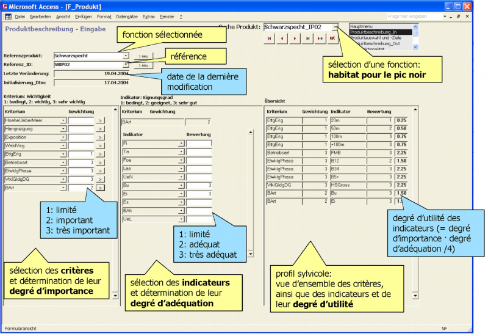Screen dimensions: 488x336
Task: Open the Einfügen menu
Action: (84, 17)
